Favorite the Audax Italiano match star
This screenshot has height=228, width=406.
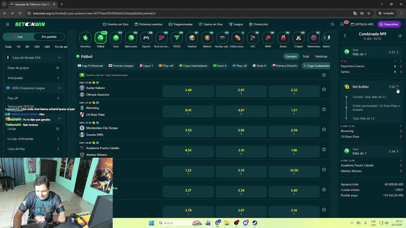click(x=324, y=90)
